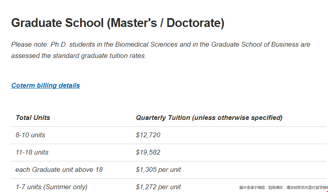Click the $12,720 tuition value
The image size is (328, 192).
[x=148, y=135]
